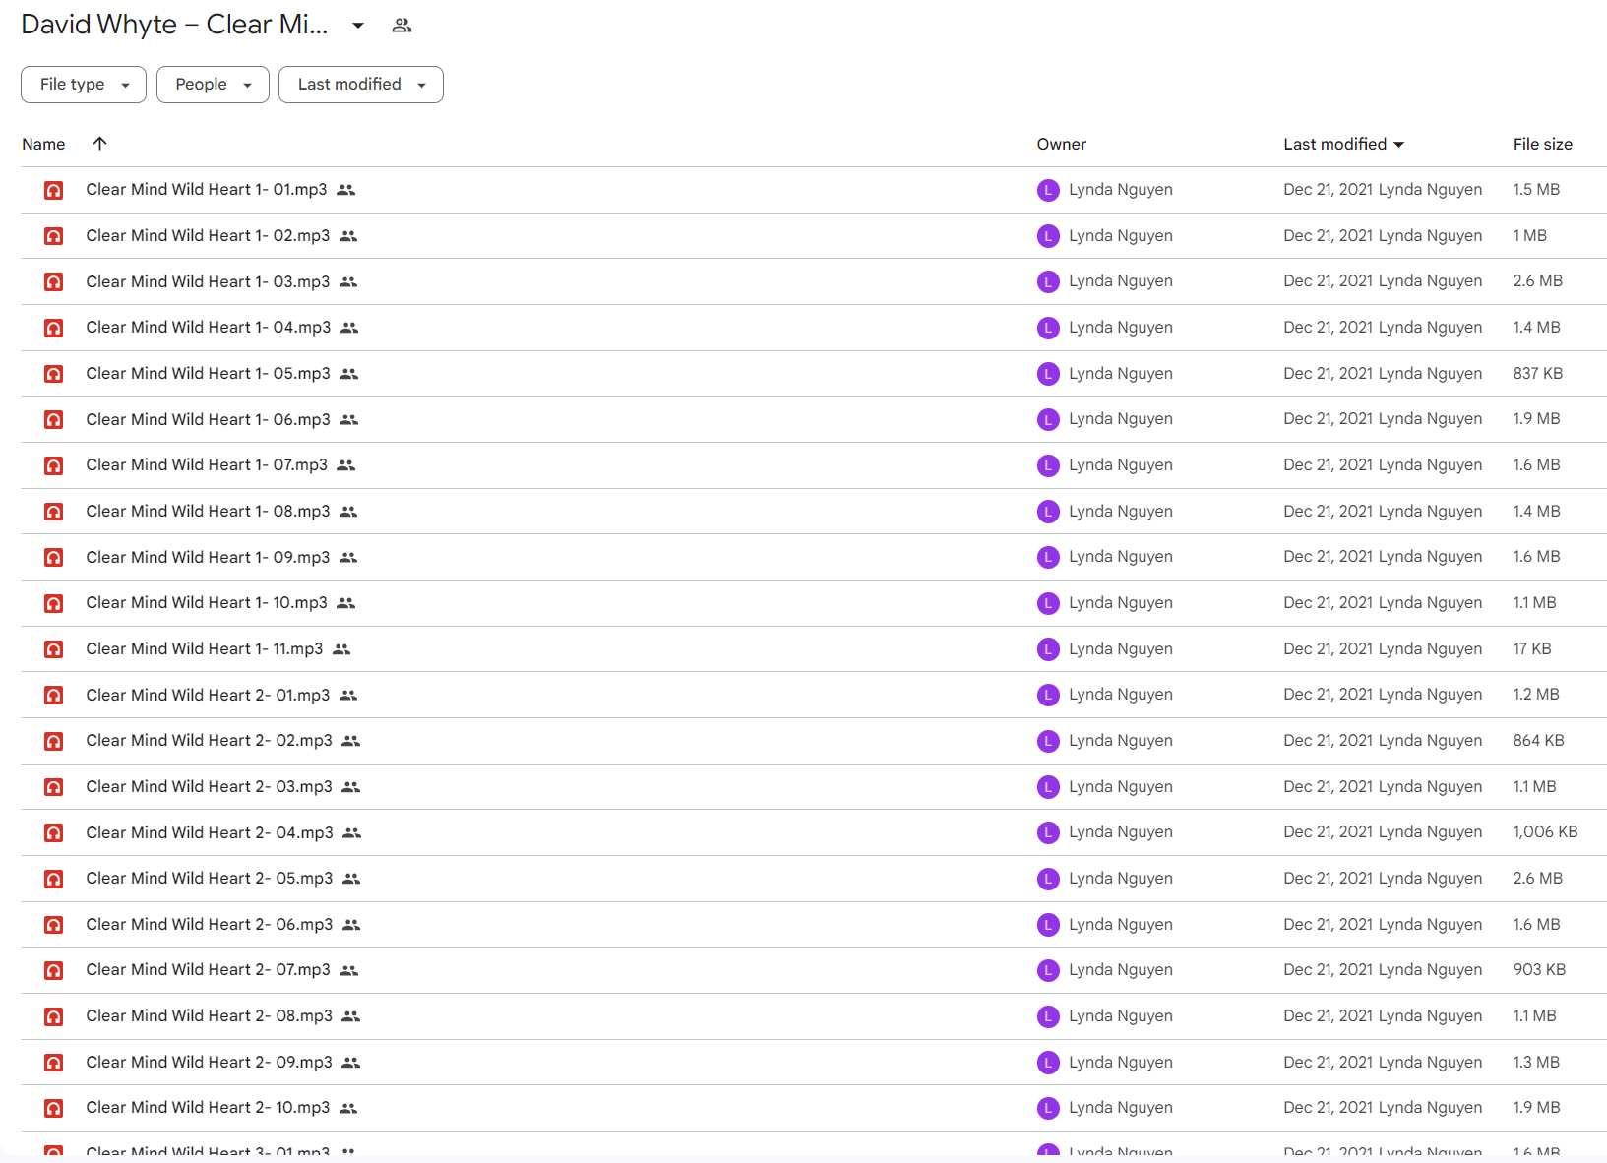This screenshot has height=1163, width=1607.
Task: Select file Clear Mind Wild Heart 1- 01.mp3
Action: (x=814, y=190)
